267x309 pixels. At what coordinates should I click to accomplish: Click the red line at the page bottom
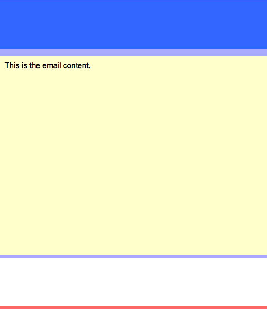(x=133, y=308)
